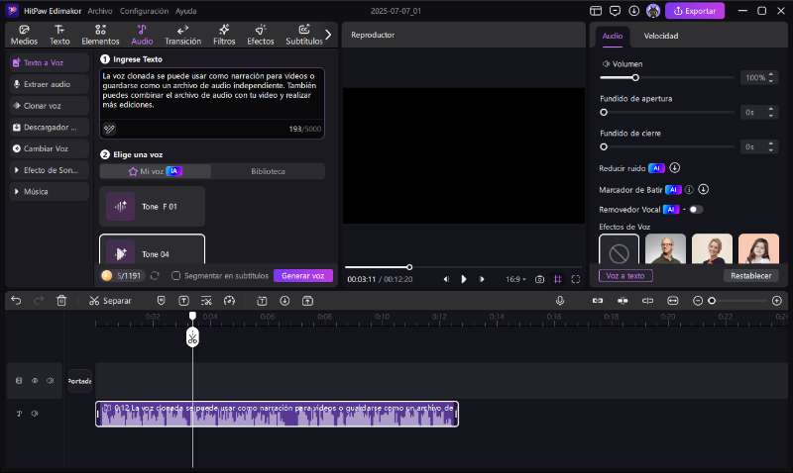Step back one frame
Screen dimensions: 793x473
coord(445,279)
